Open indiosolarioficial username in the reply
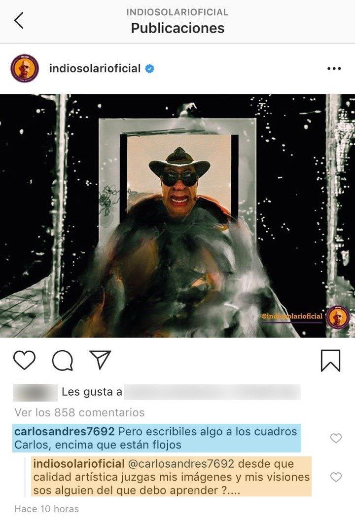Screen dimensions: 355x531 pyautogui.click(x=79, y=464)
